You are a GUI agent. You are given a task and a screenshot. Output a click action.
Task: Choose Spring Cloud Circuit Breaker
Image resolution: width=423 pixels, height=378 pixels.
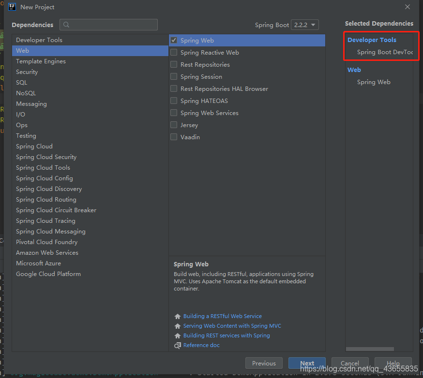[x=90, y=210]
